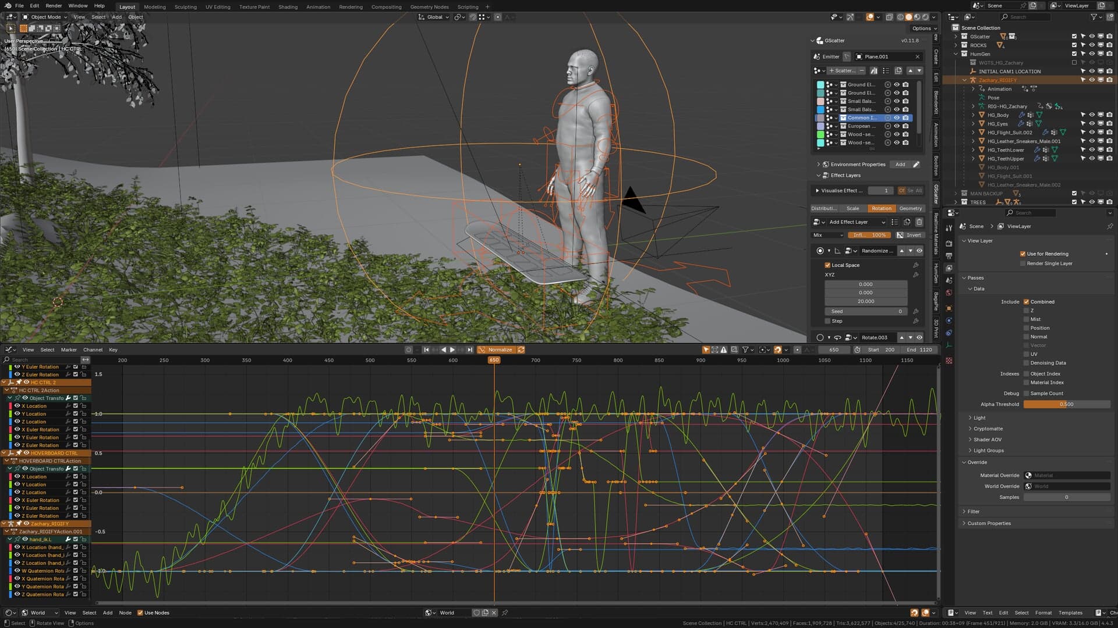The image size is (1118, 628).
Task: Click the Scatter add button
Action: (842, 70)
